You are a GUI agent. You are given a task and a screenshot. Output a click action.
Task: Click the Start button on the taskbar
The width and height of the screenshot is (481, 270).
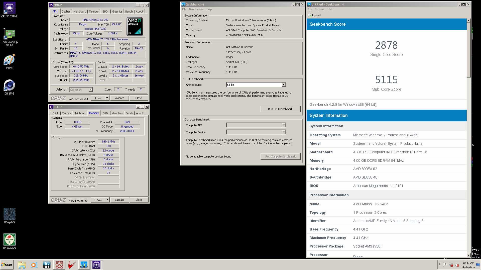[7, 265]
